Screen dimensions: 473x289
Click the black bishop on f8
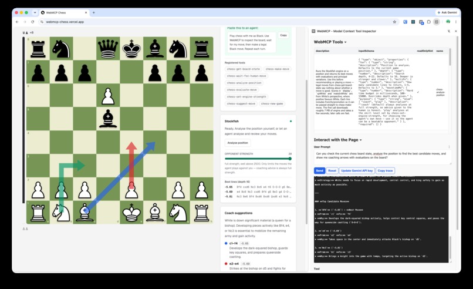pyautogui.click(x=155, y=49)
